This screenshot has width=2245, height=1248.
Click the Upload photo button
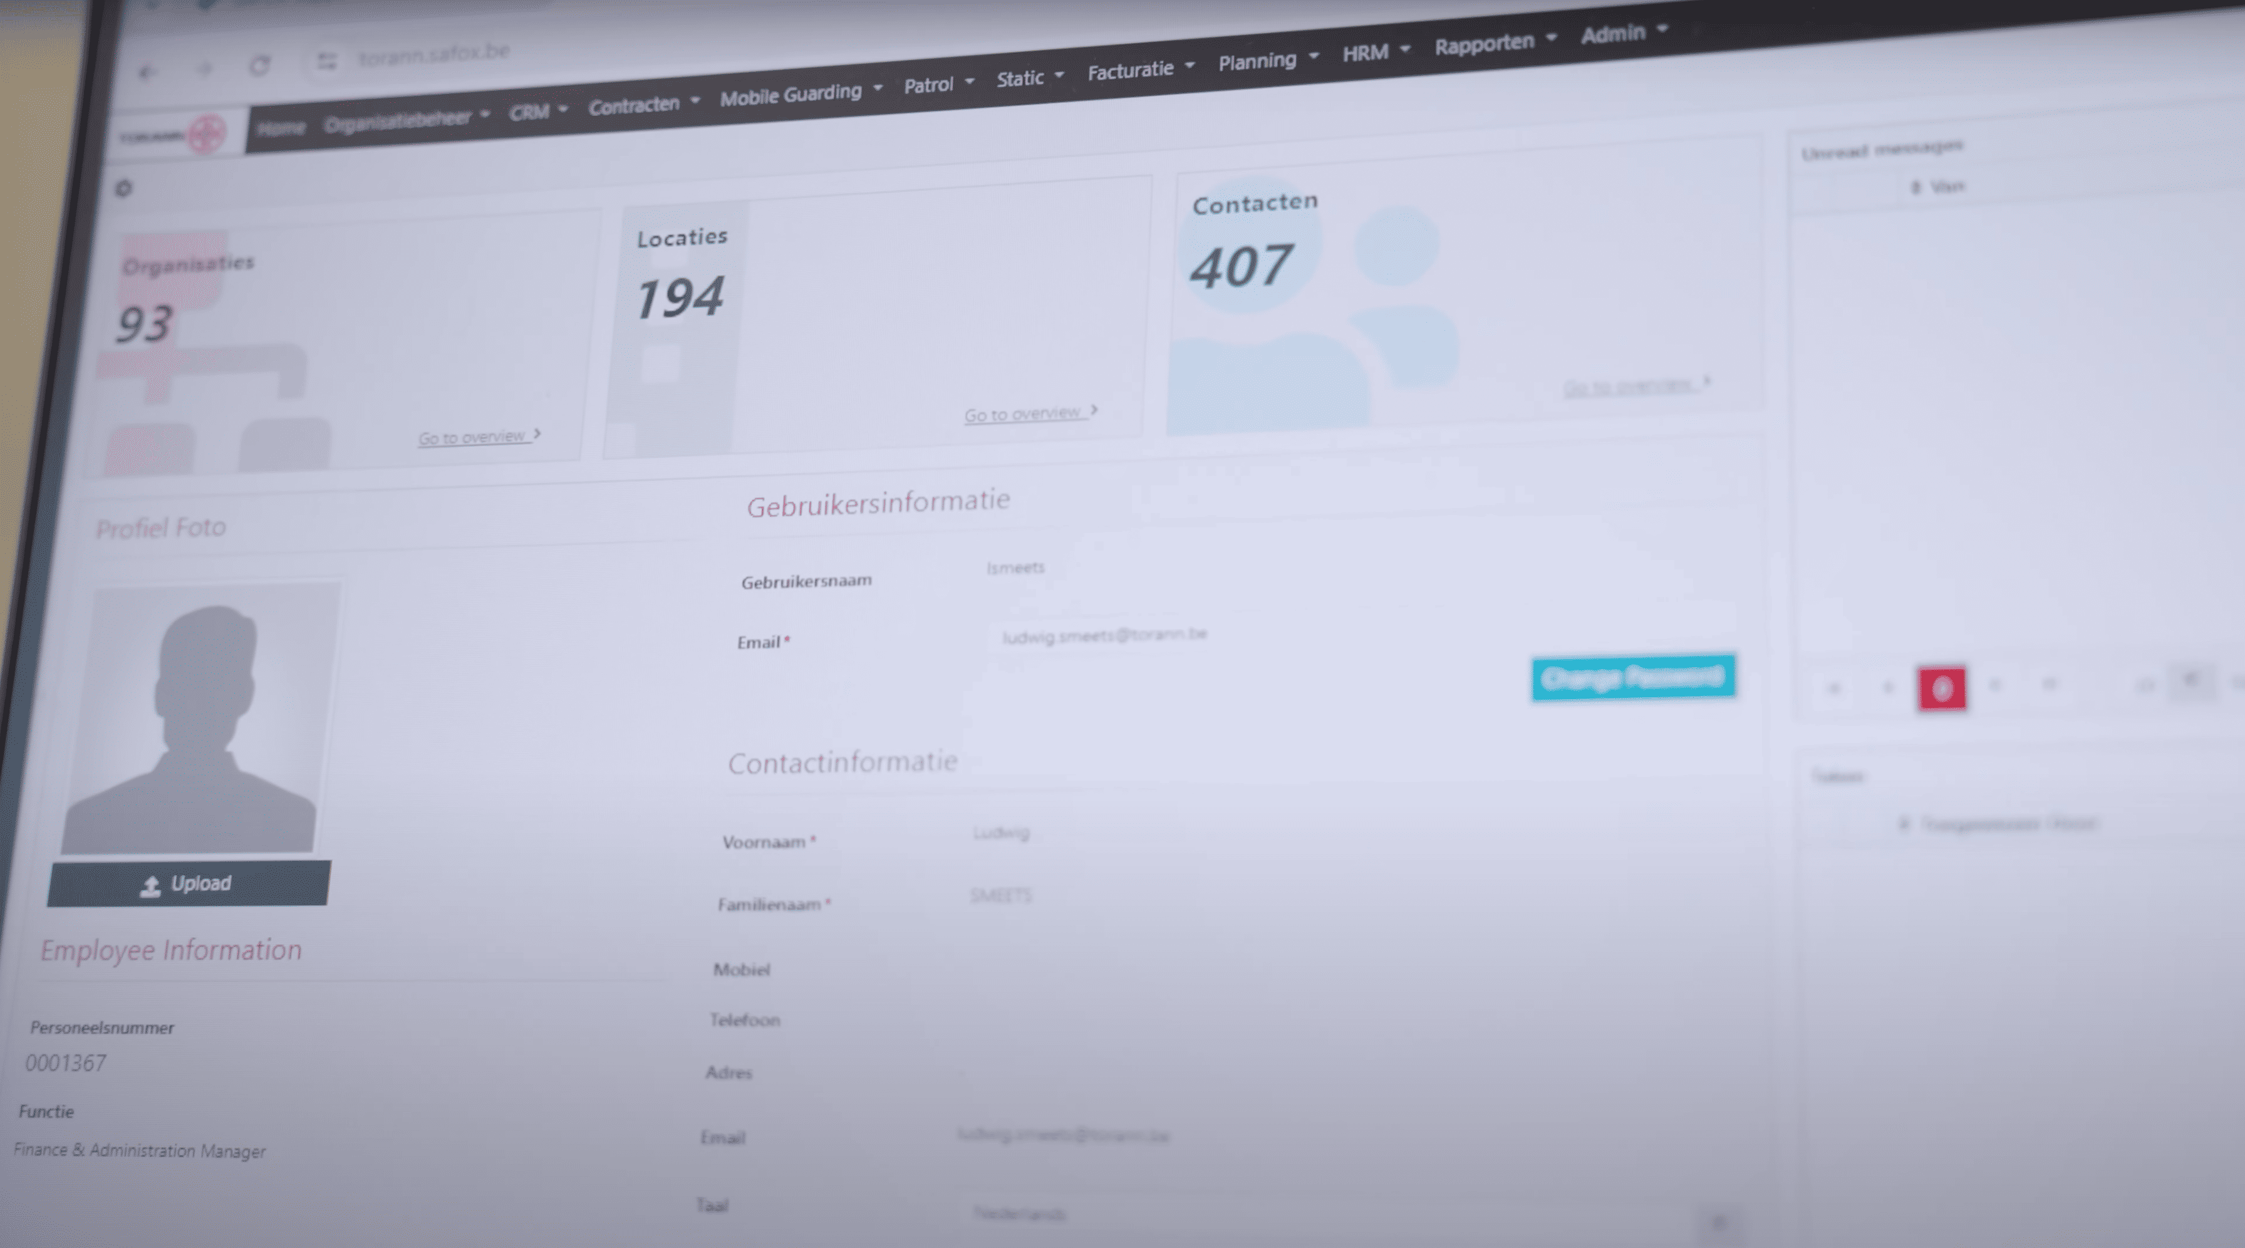coord(189,884)
